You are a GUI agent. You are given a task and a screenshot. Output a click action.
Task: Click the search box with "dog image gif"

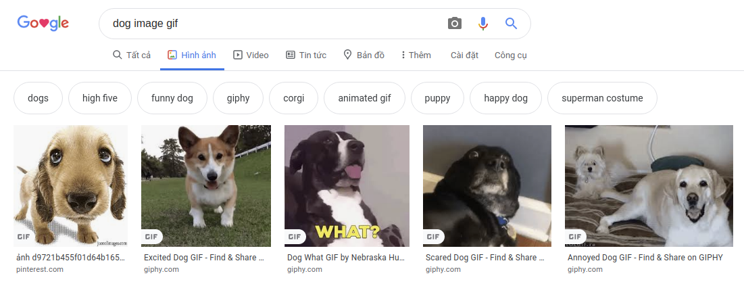pyautogui.click(x=270, y=24)
